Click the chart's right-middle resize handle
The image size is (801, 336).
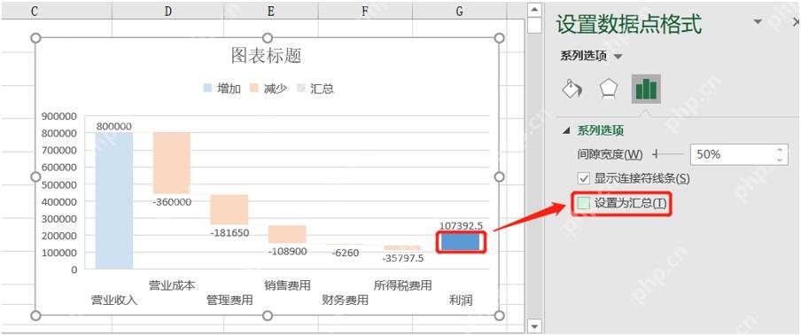pyautogui.click(x=500, y=177)
